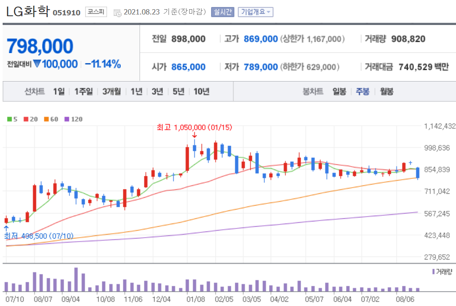Click the 최고 1,050,000 (01/15) chart label

click(194, 127)
